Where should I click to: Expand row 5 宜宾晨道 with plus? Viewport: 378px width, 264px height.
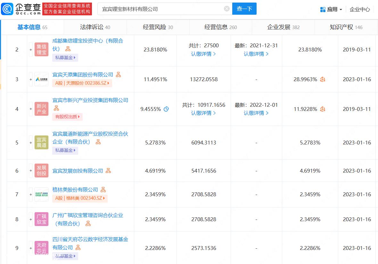pyautogui.click(x=31, y=142)
